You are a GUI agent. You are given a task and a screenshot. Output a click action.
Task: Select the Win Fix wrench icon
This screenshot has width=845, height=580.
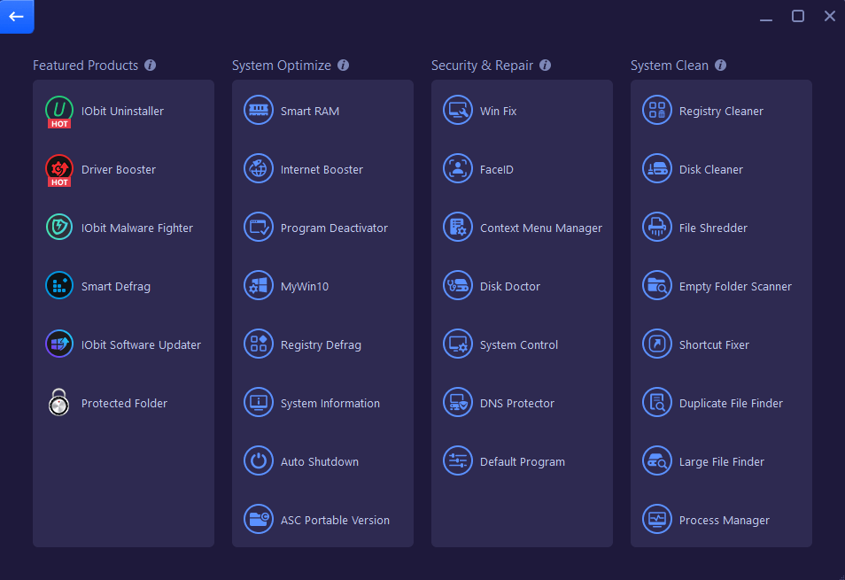tap(458, 111)
